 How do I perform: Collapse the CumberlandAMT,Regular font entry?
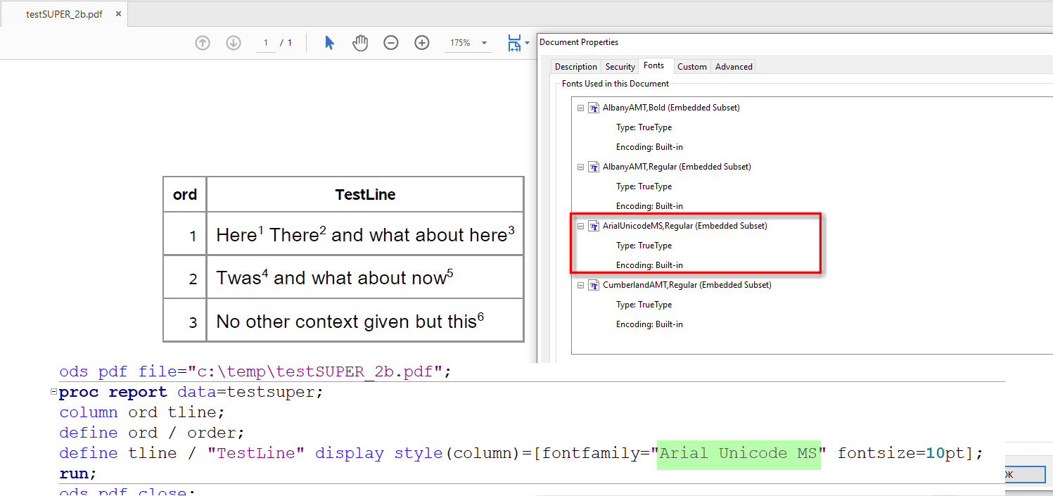point(580,284)
